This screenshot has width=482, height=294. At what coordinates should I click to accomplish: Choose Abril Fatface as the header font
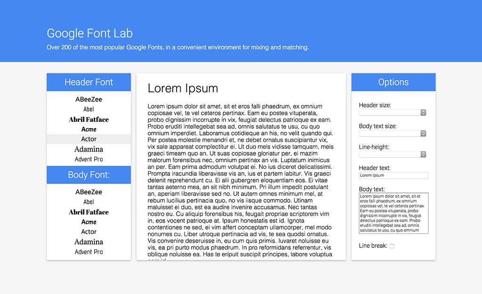point(88,119)
